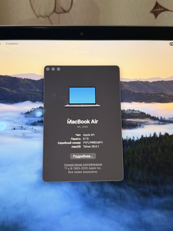Click the 'Чип' label
The image size is (173, 231).
(x=78, y=135)
